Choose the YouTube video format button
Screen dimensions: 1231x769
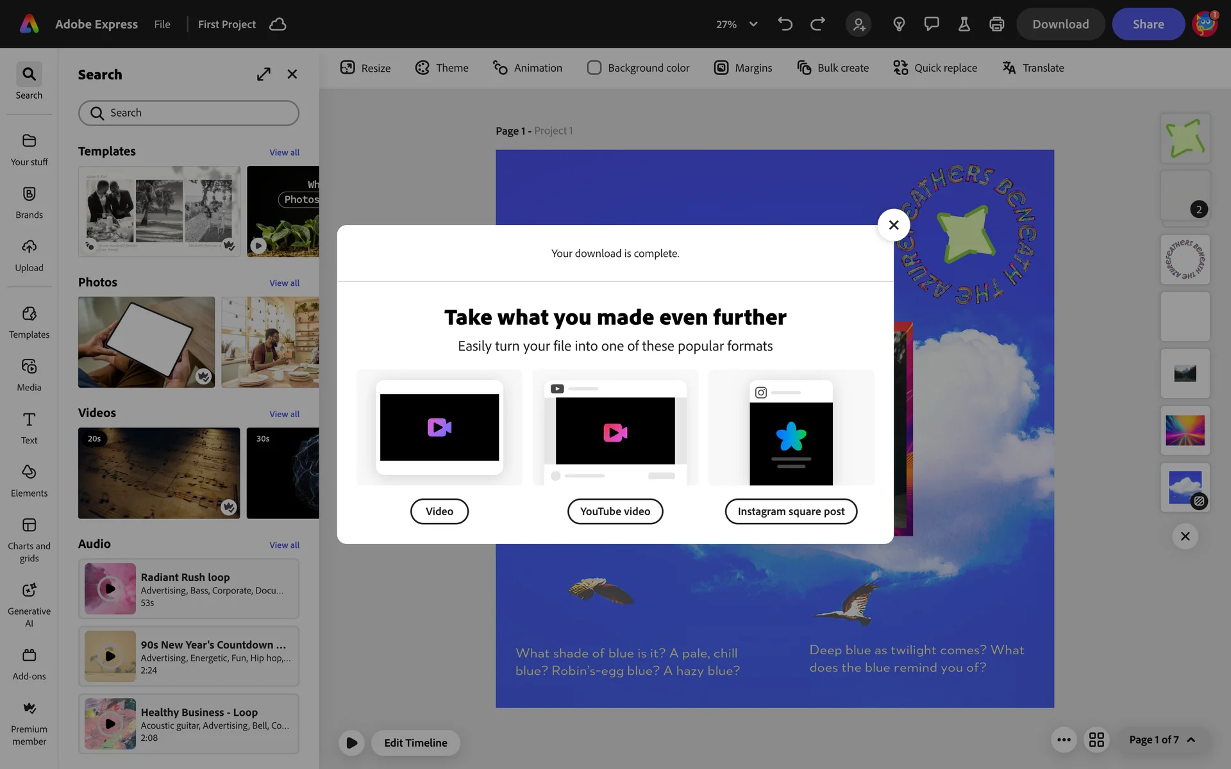tap(615, 511)
